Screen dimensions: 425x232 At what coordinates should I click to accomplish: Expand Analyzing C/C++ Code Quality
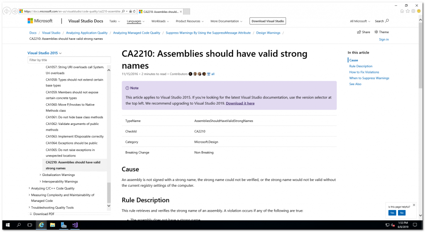click(x=29, y=188)
